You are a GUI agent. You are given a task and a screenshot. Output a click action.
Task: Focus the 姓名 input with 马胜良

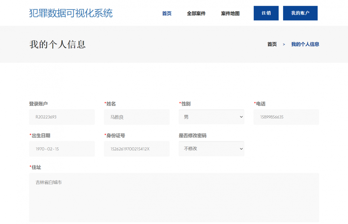coord(137,117)
